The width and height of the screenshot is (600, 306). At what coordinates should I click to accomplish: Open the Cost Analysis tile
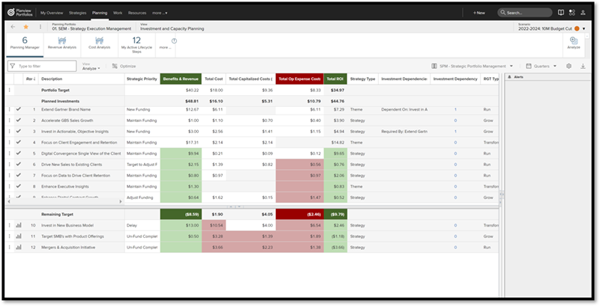[100, 43]
